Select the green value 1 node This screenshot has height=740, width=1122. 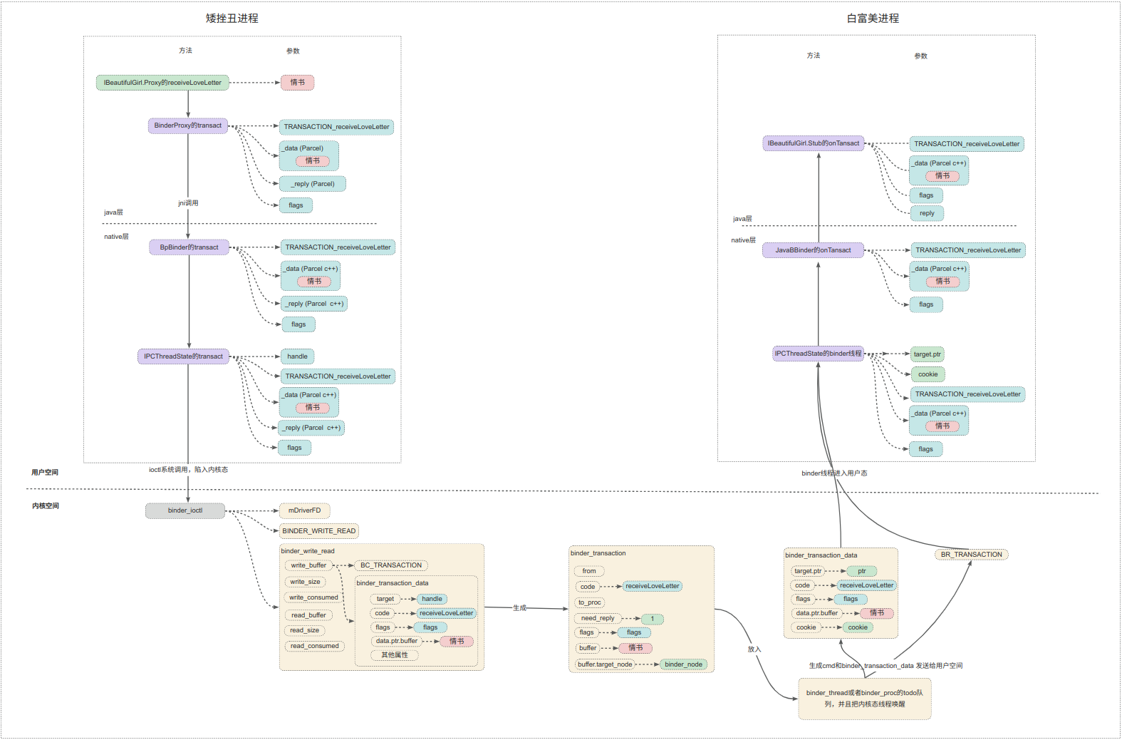click(x=652, y=619)
